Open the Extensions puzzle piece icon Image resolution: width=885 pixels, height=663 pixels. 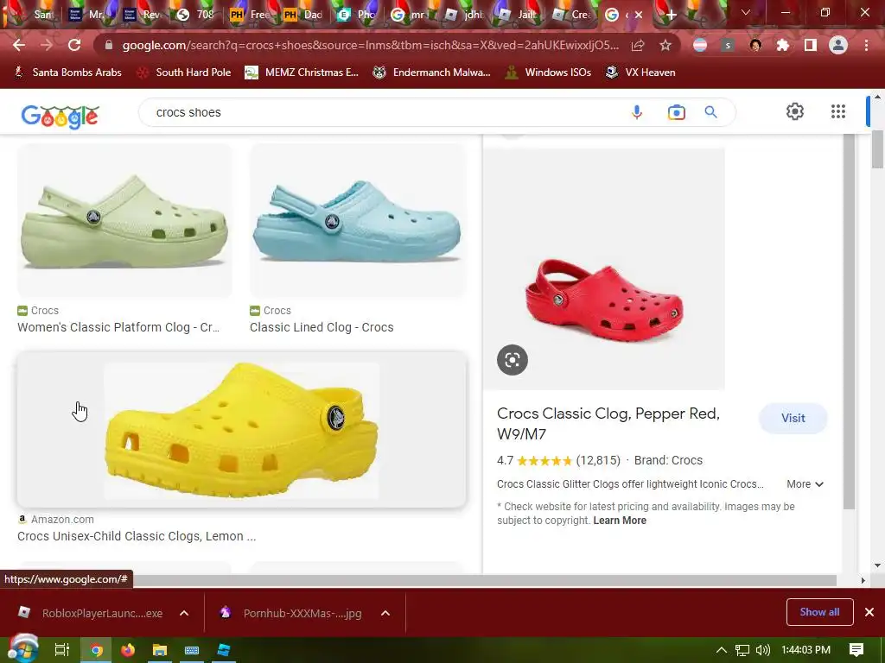pyautogui.click(x=783, y=45)
